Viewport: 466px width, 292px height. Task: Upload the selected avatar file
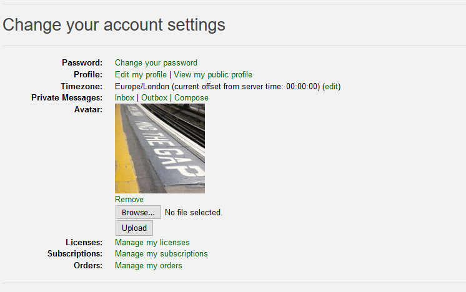[x=134, y=228]
